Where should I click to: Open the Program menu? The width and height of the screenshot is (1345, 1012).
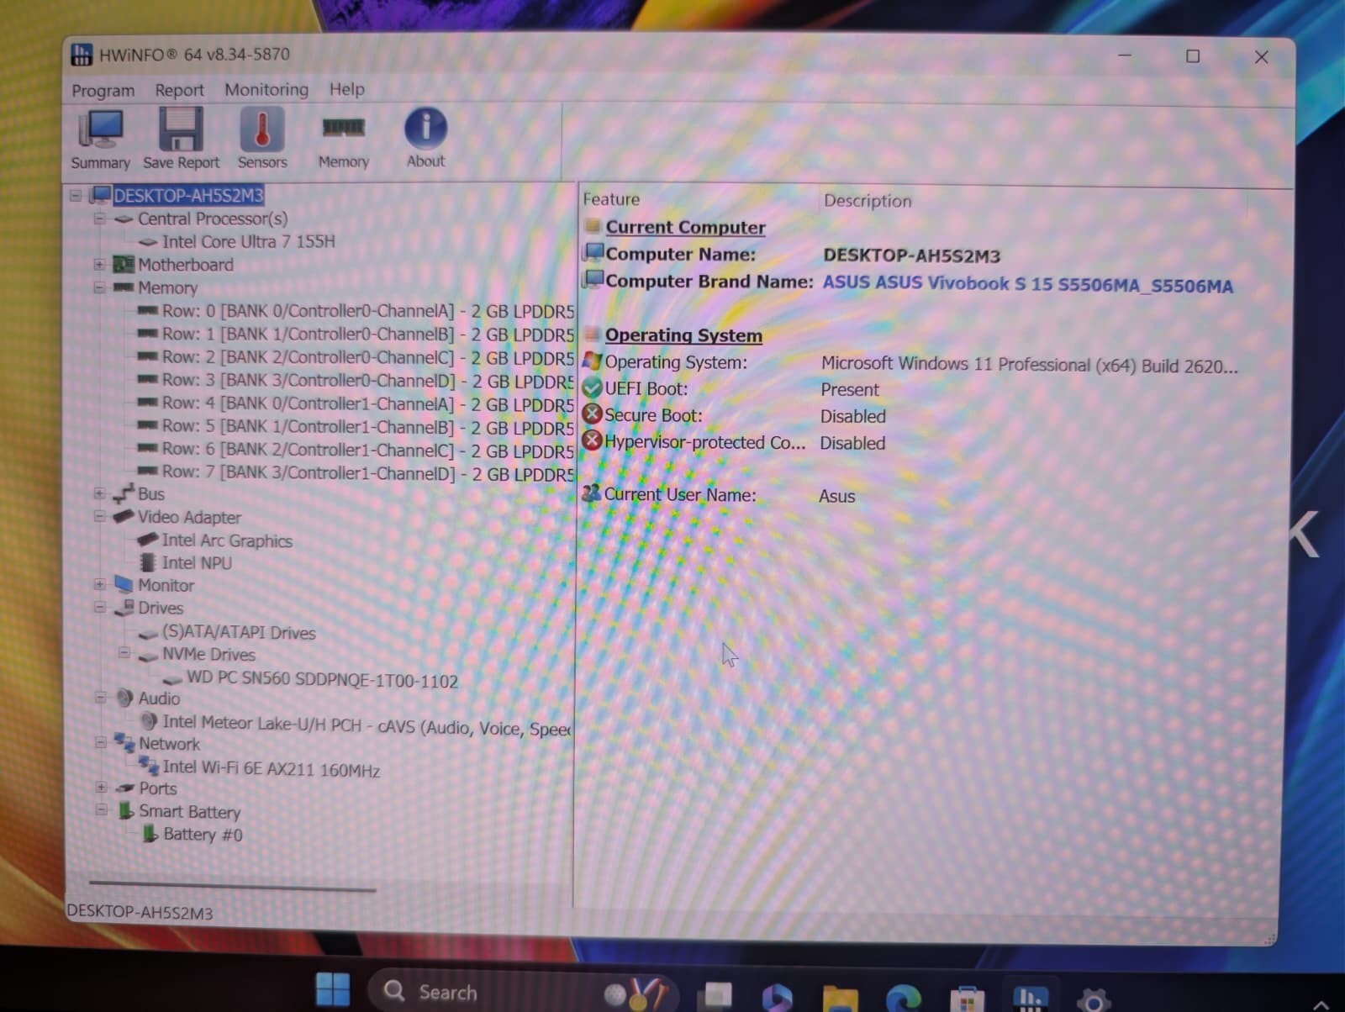[x=103, y=90]
